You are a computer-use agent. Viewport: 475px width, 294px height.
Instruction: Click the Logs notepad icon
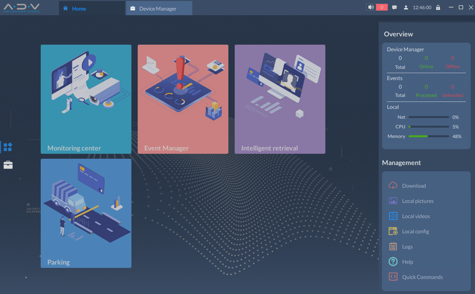[x=393, y=247]
